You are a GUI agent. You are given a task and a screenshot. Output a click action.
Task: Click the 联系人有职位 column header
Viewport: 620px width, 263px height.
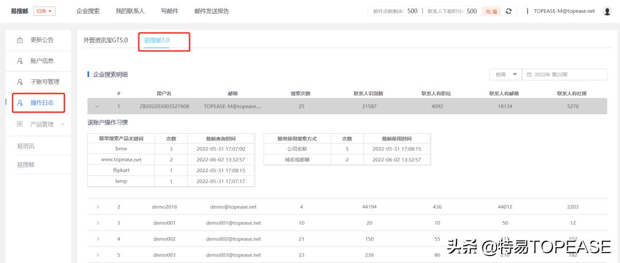tap(436, 94)
